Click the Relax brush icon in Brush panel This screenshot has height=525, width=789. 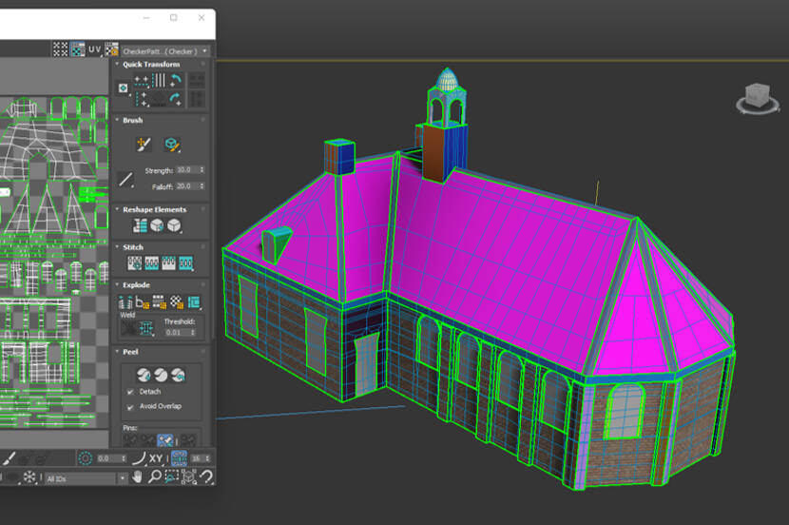pos(172,144)
